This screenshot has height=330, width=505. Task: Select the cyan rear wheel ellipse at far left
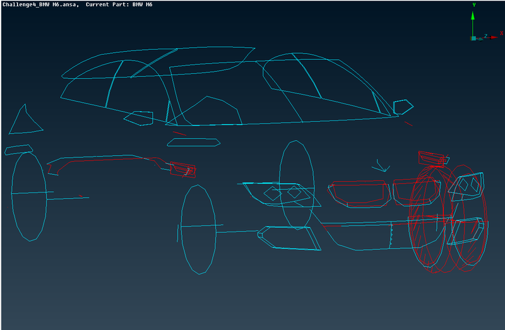coord(28,196)
